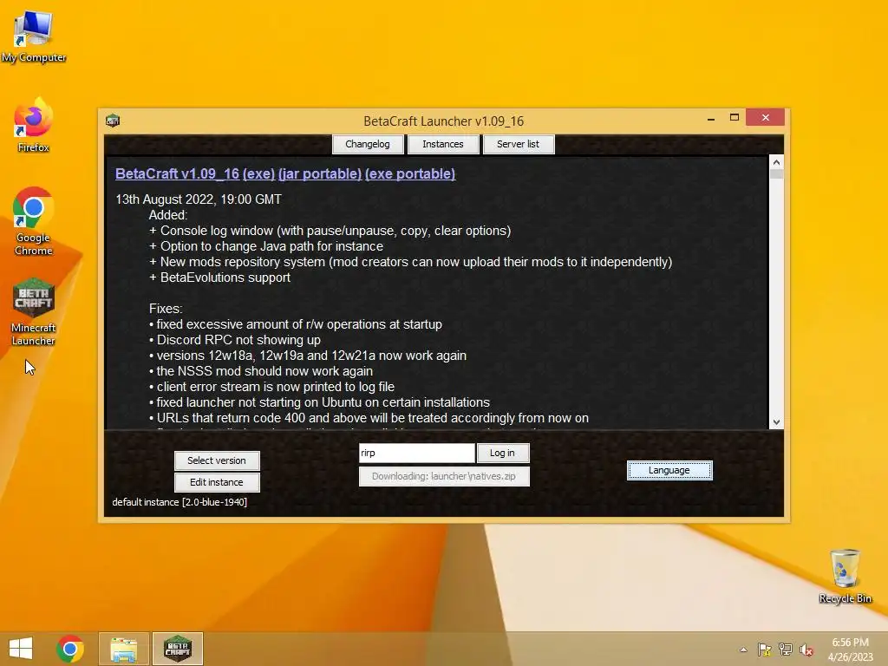
Task: Open My Computer desktop icon
Action: (34, 36)
